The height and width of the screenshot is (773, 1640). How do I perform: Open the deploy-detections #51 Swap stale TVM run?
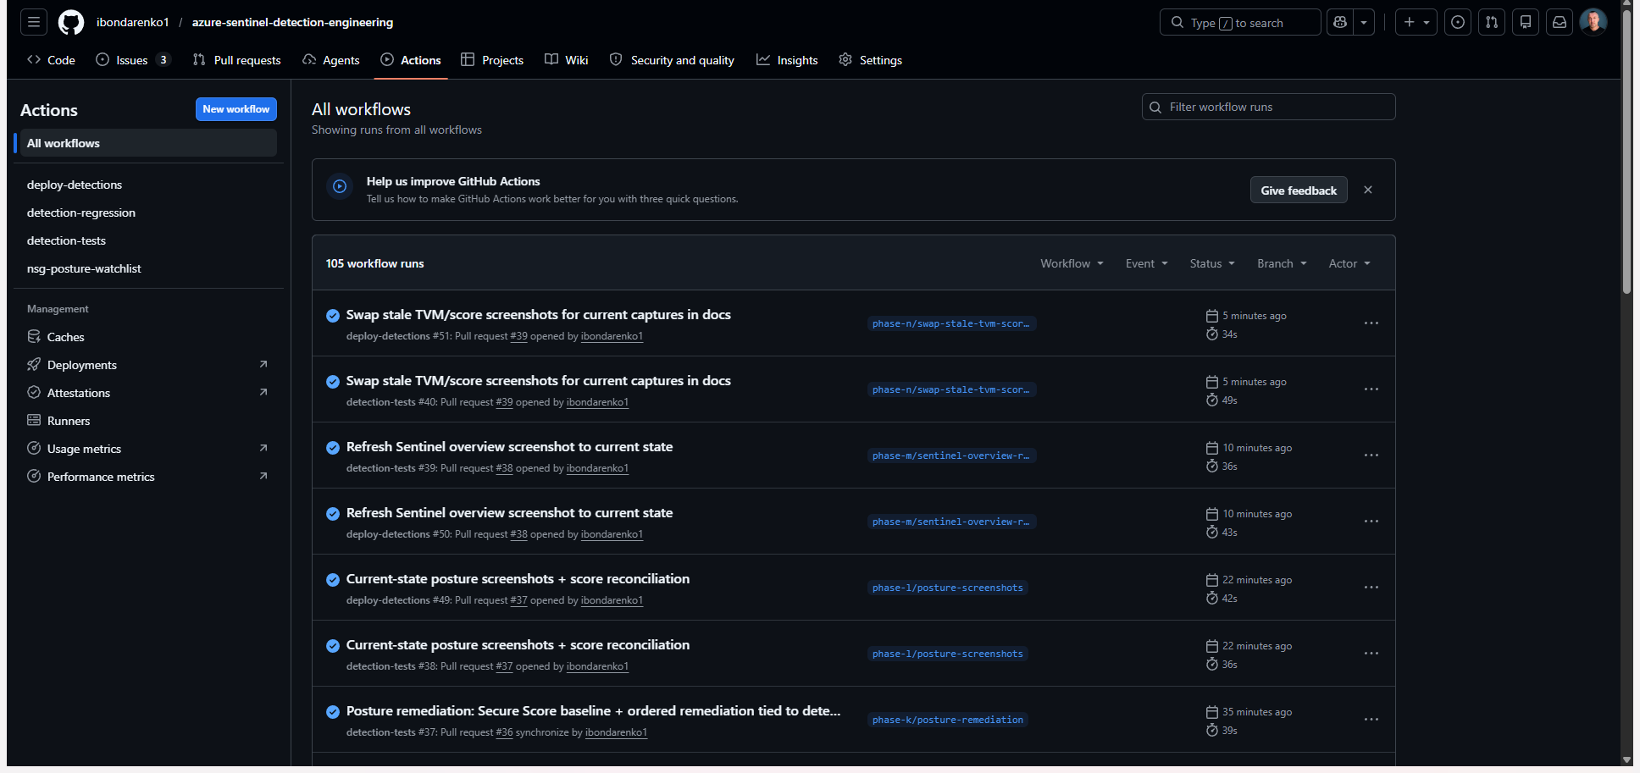538,314
